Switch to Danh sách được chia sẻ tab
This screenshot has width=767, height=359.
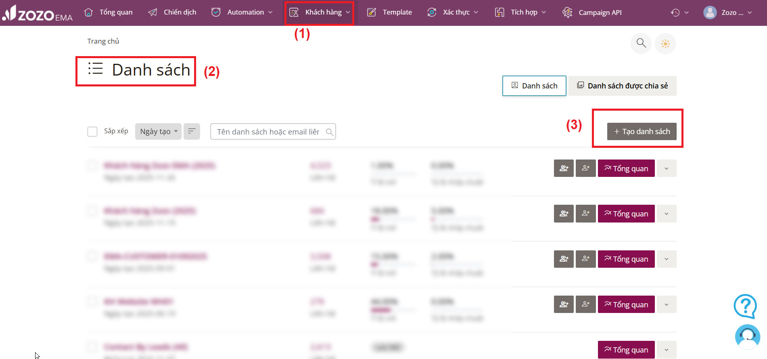click(x=622, y=86)
